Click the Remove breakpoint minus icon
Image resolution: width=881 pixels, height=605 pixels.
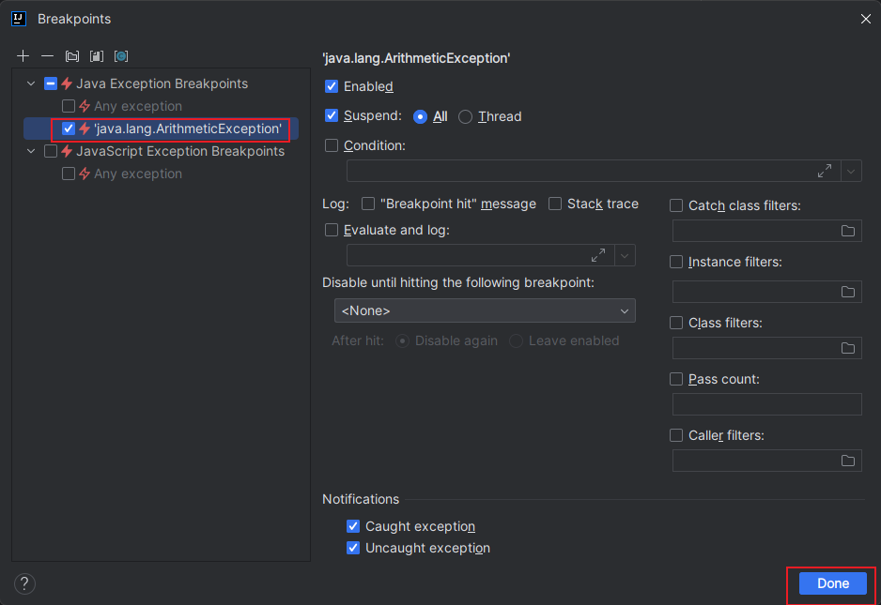47,56
